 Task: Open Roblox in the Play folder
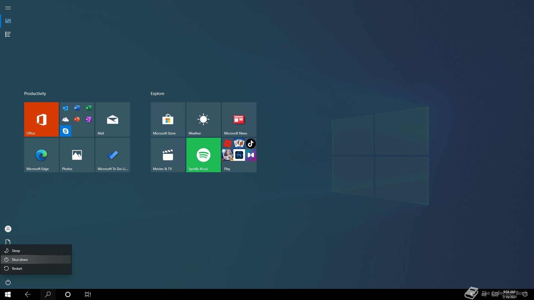(x=228, y=144)
